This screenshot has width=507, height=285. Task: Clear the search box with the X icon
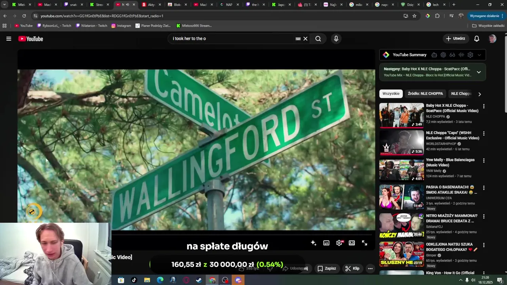click(x=305, y=39)
